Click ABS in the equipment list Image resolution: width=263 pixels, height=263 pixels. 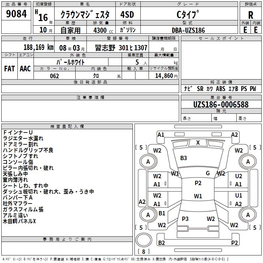(x=221, y=89)
